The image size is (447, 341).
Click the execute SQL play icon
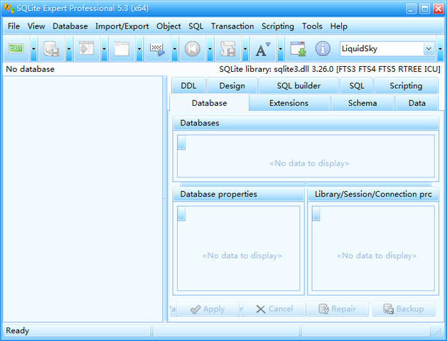coord(157,49)
